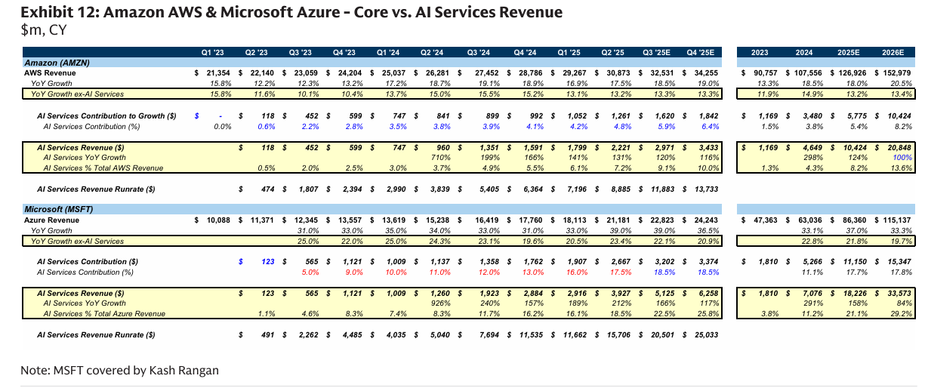Select the AWS Revenue row label
Viewport: 928px width, 388px height.
point(51,72)
